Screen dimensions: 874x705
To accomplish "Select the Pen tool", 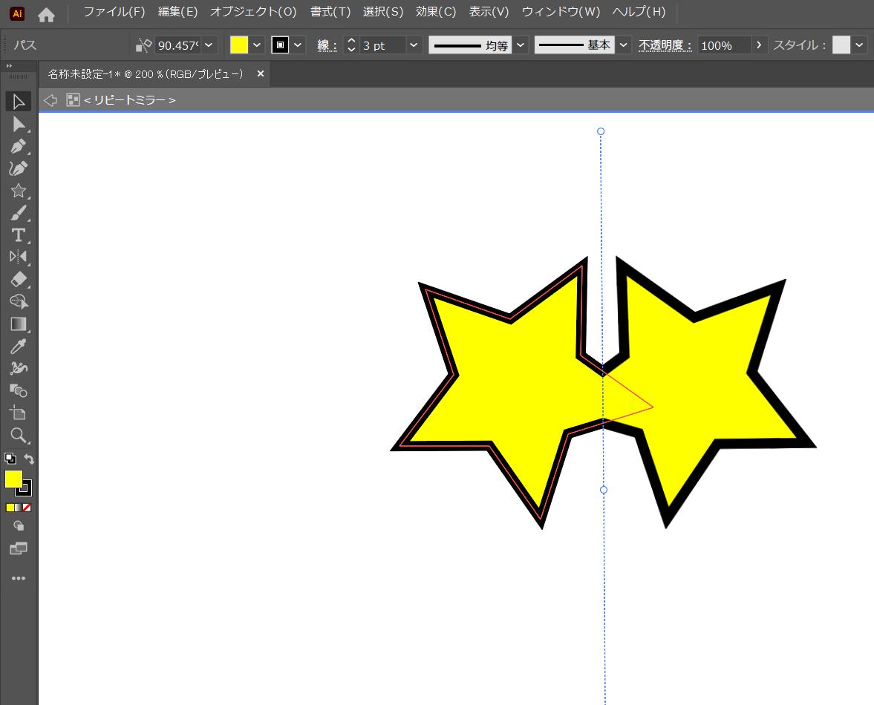I will click(x=19, y=146).
